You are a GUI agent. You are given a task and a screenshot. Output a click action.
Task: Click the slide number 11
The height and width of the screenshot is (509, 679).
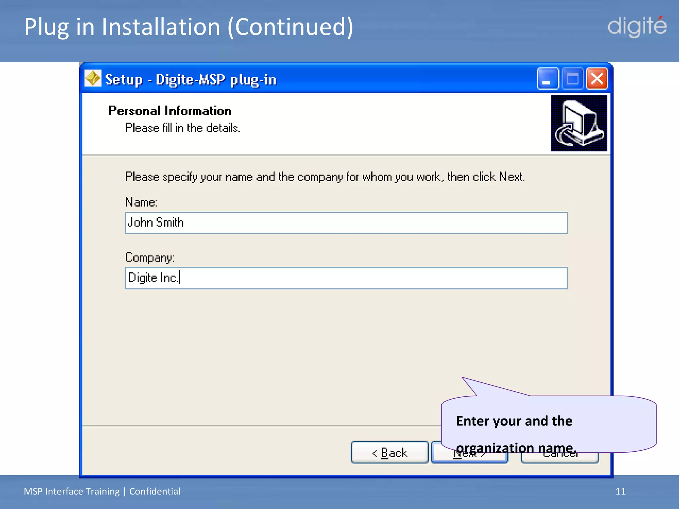620,491
